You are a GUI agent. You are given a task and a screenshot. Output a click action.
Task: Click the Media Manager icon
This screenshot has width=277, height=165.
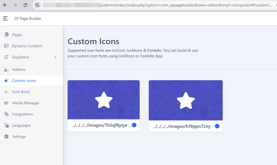pyautogui.click(x=6, y=103)
